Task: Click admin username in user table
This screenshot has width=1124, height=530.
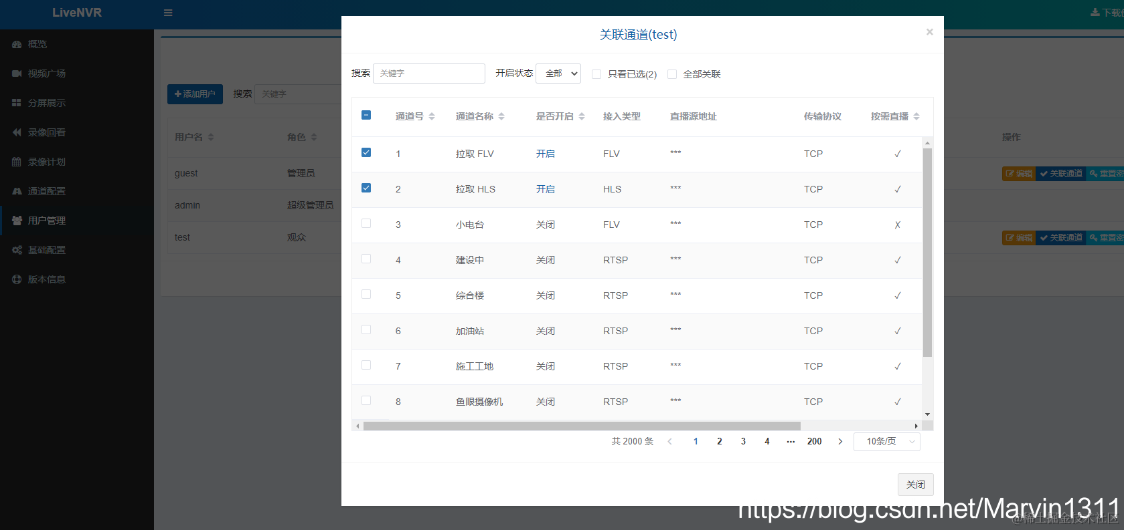Action: 187,205
